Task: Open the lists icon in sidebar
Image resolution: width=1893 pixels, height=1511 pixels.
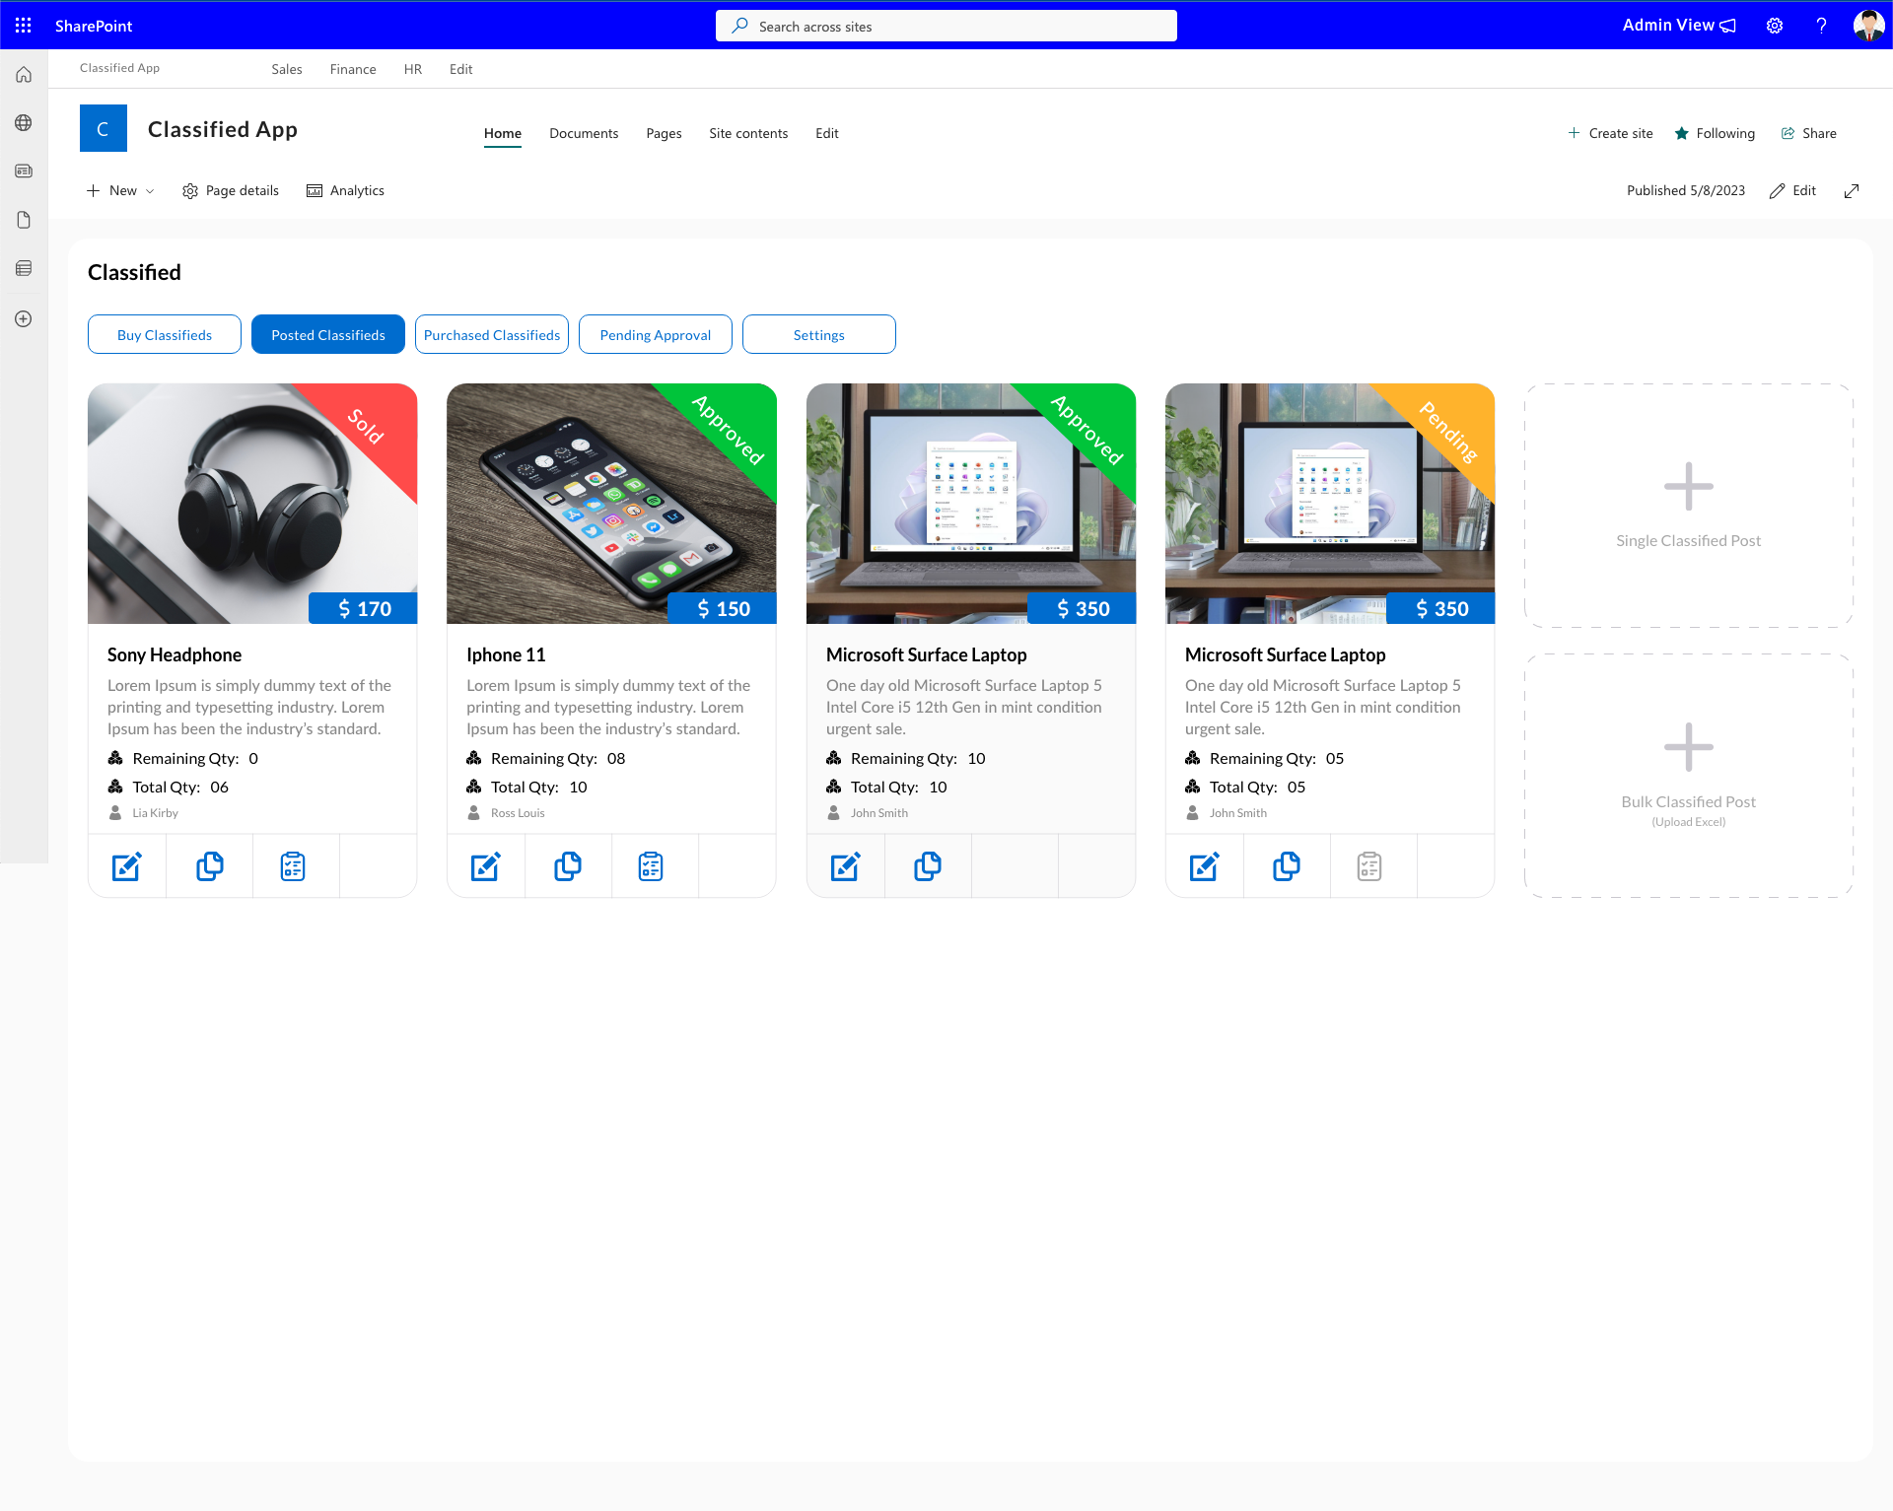Action: [24, 268]
